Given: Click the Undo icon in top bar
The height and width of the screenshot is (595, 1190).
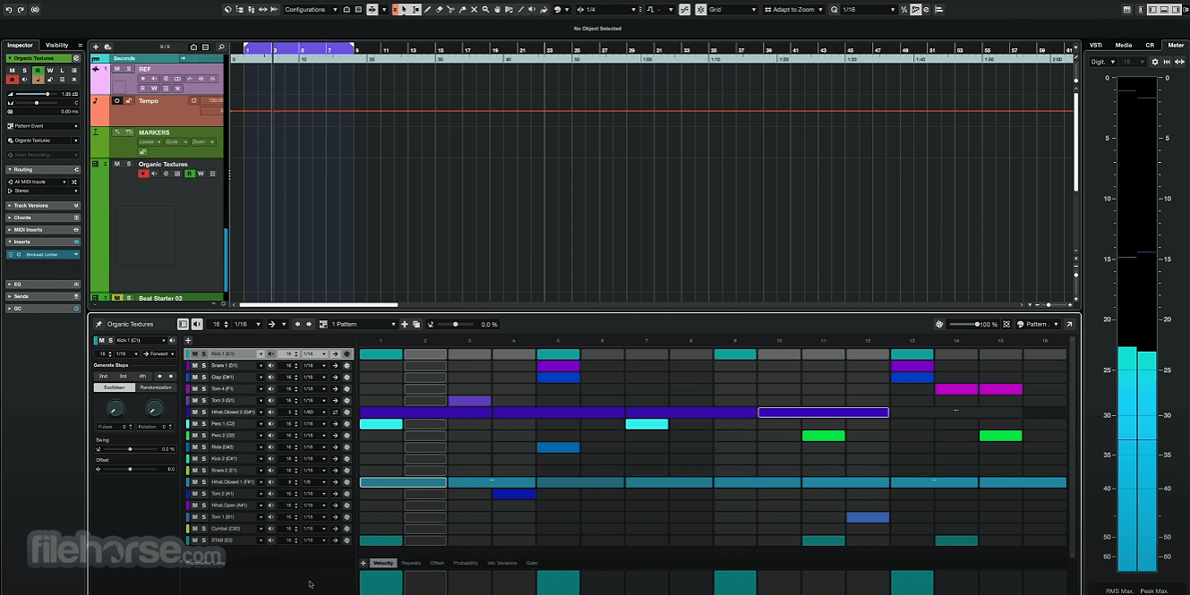Looking at the screenshot, I should tap(8, 9).
